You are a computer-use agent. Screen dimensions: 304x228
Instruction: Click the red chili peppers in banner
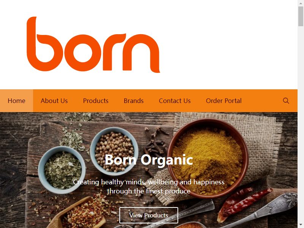point(245,203)
